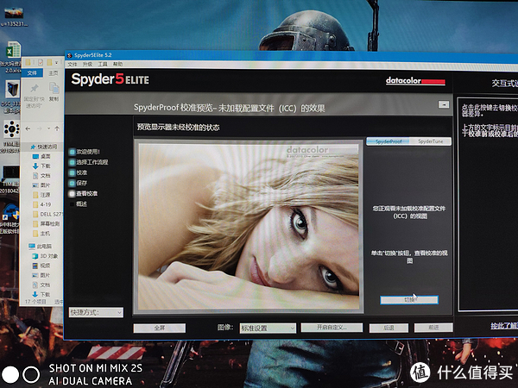
Task: Click the 17 个项目 status bar text
Action: pyautogui.click(x=35, y=302)
